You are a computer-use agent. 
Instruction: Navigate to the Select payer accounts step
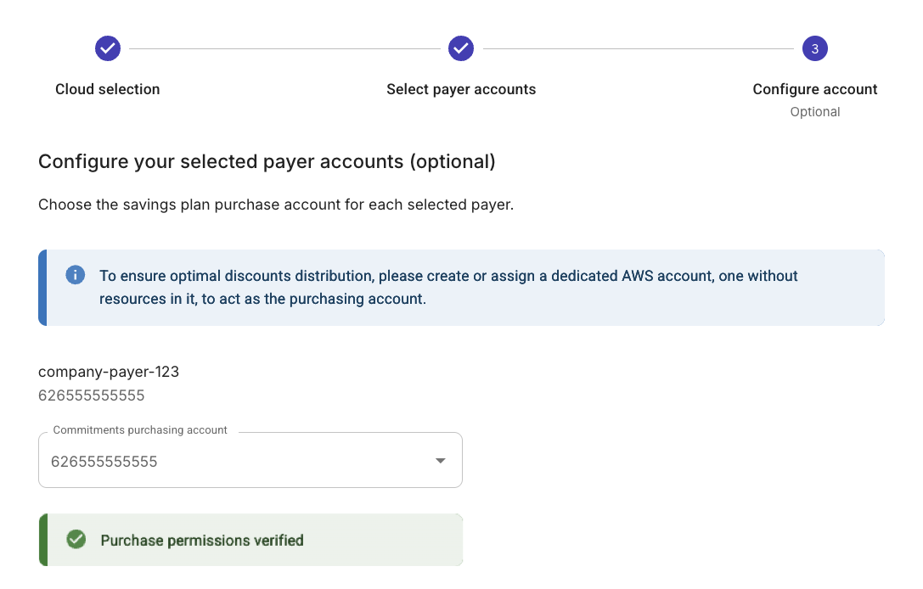[x=461, y=88]
